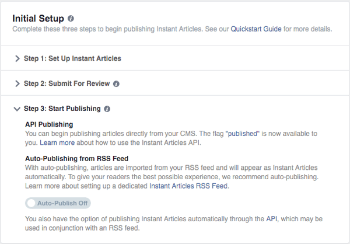The image size is (350, 244).
Task: Click info icon beside Start Publishing
Action: click(x=107, y=109)
